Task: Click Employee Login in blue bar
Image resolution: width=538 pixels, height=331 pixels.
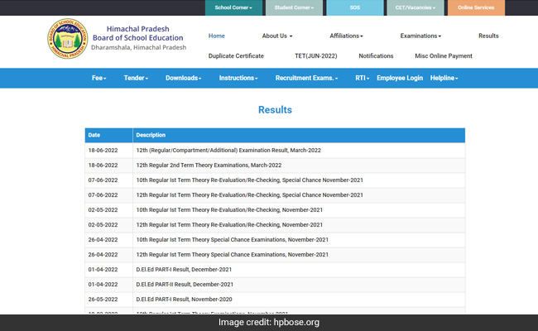Action: coord(400,78)
